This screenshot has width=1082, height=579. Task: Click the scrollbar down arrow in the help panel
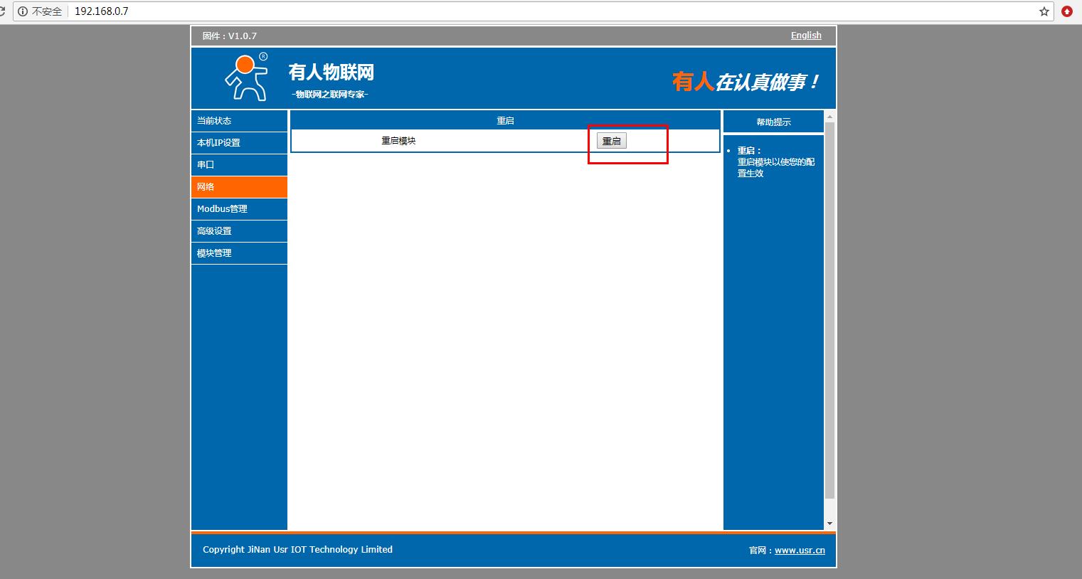(829, 524)
